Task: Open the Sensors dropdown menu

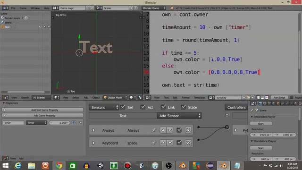Action: [104, 107]
